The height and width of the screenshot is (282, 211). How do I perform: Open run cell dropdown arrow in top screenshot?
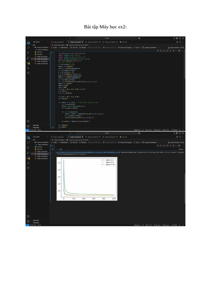pos(54,53)
